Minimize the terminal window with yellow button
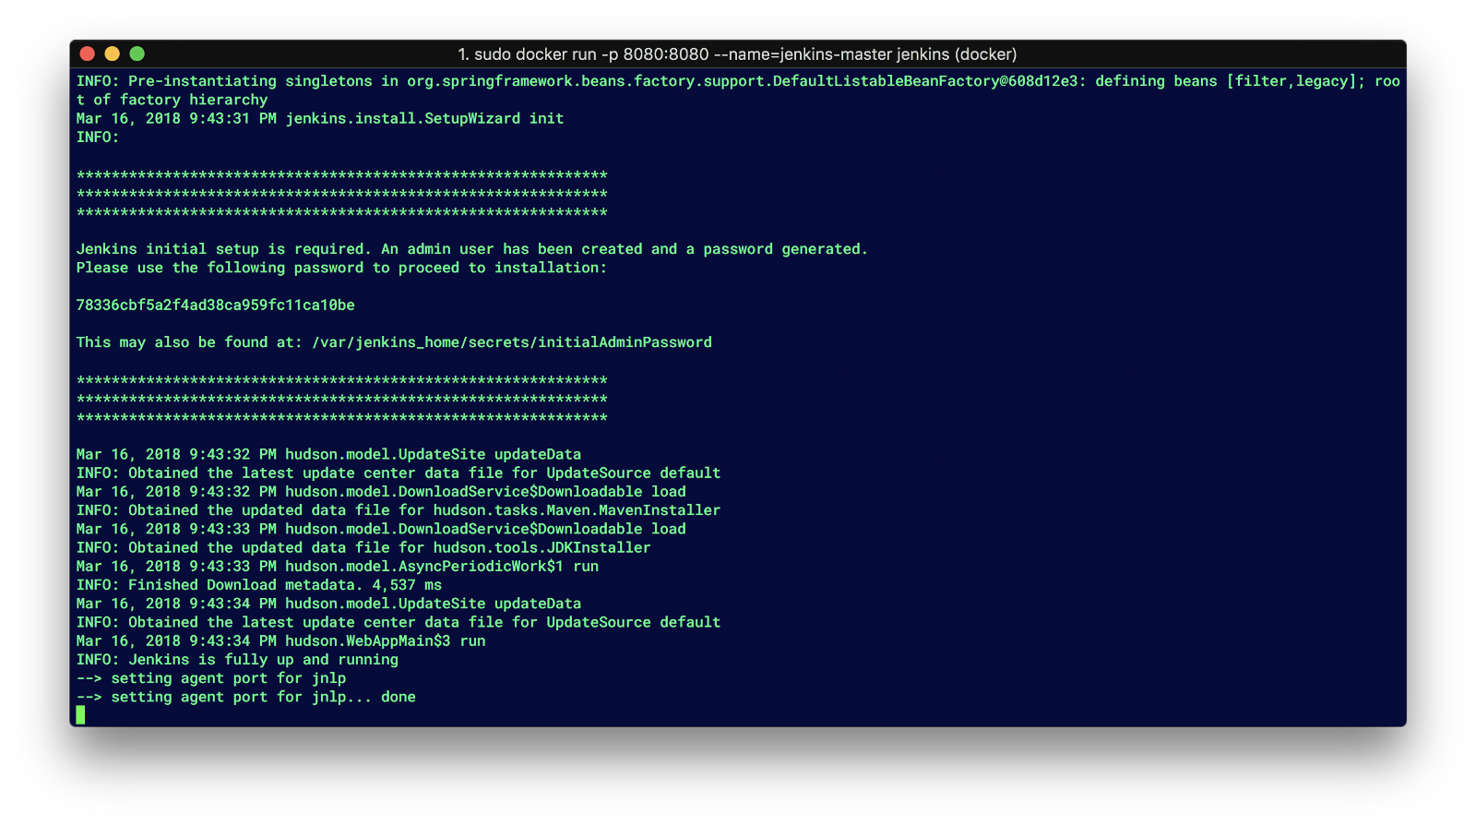This screenshot has width=1476, height=826. 113,54
